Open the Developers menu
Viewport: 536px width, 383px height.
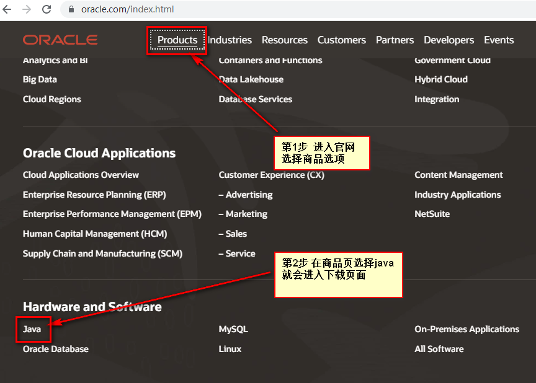point(449,40)
